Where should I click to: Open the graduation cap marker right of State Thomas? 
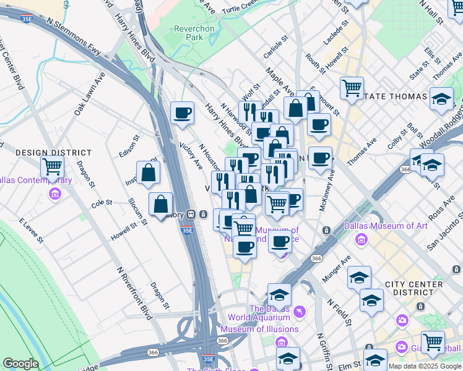pos(442,100)
